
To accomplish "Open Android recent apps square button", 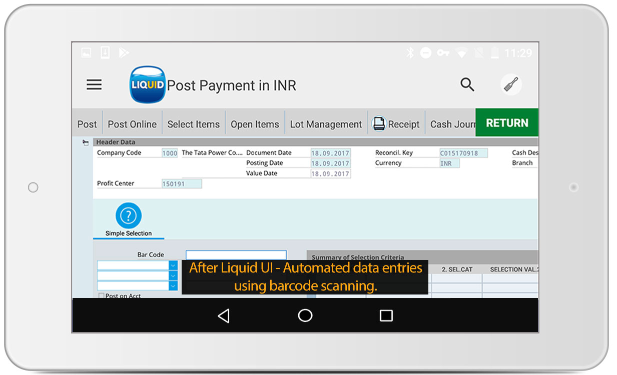I will 386,315.
